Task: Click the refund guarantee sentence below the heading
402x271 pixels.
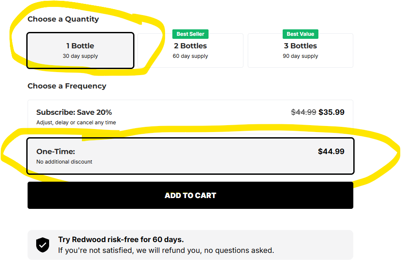Action: coord(166,250)
